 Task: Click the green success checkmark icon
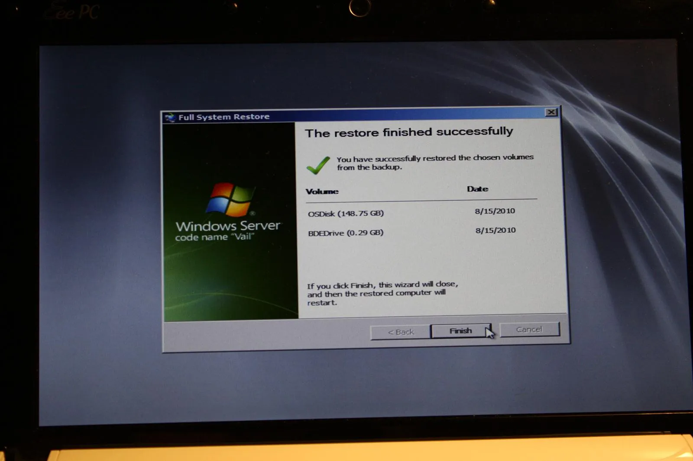click(x=318, y=165)
